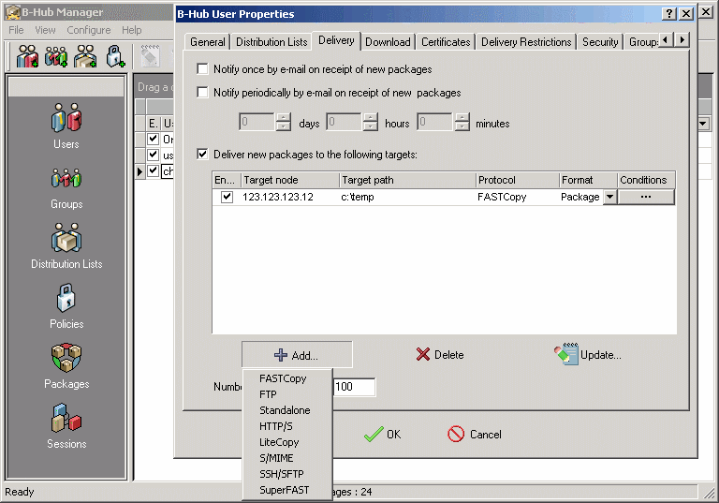This screenshot has height=503, width=719.
Task: Select the c:\temp target path cell
Action: click(x=407, y=197)
